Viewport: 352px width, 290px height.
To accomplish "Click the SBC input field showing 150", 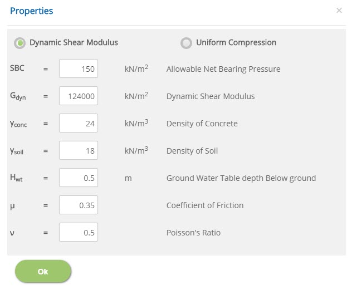I will 79,68.
